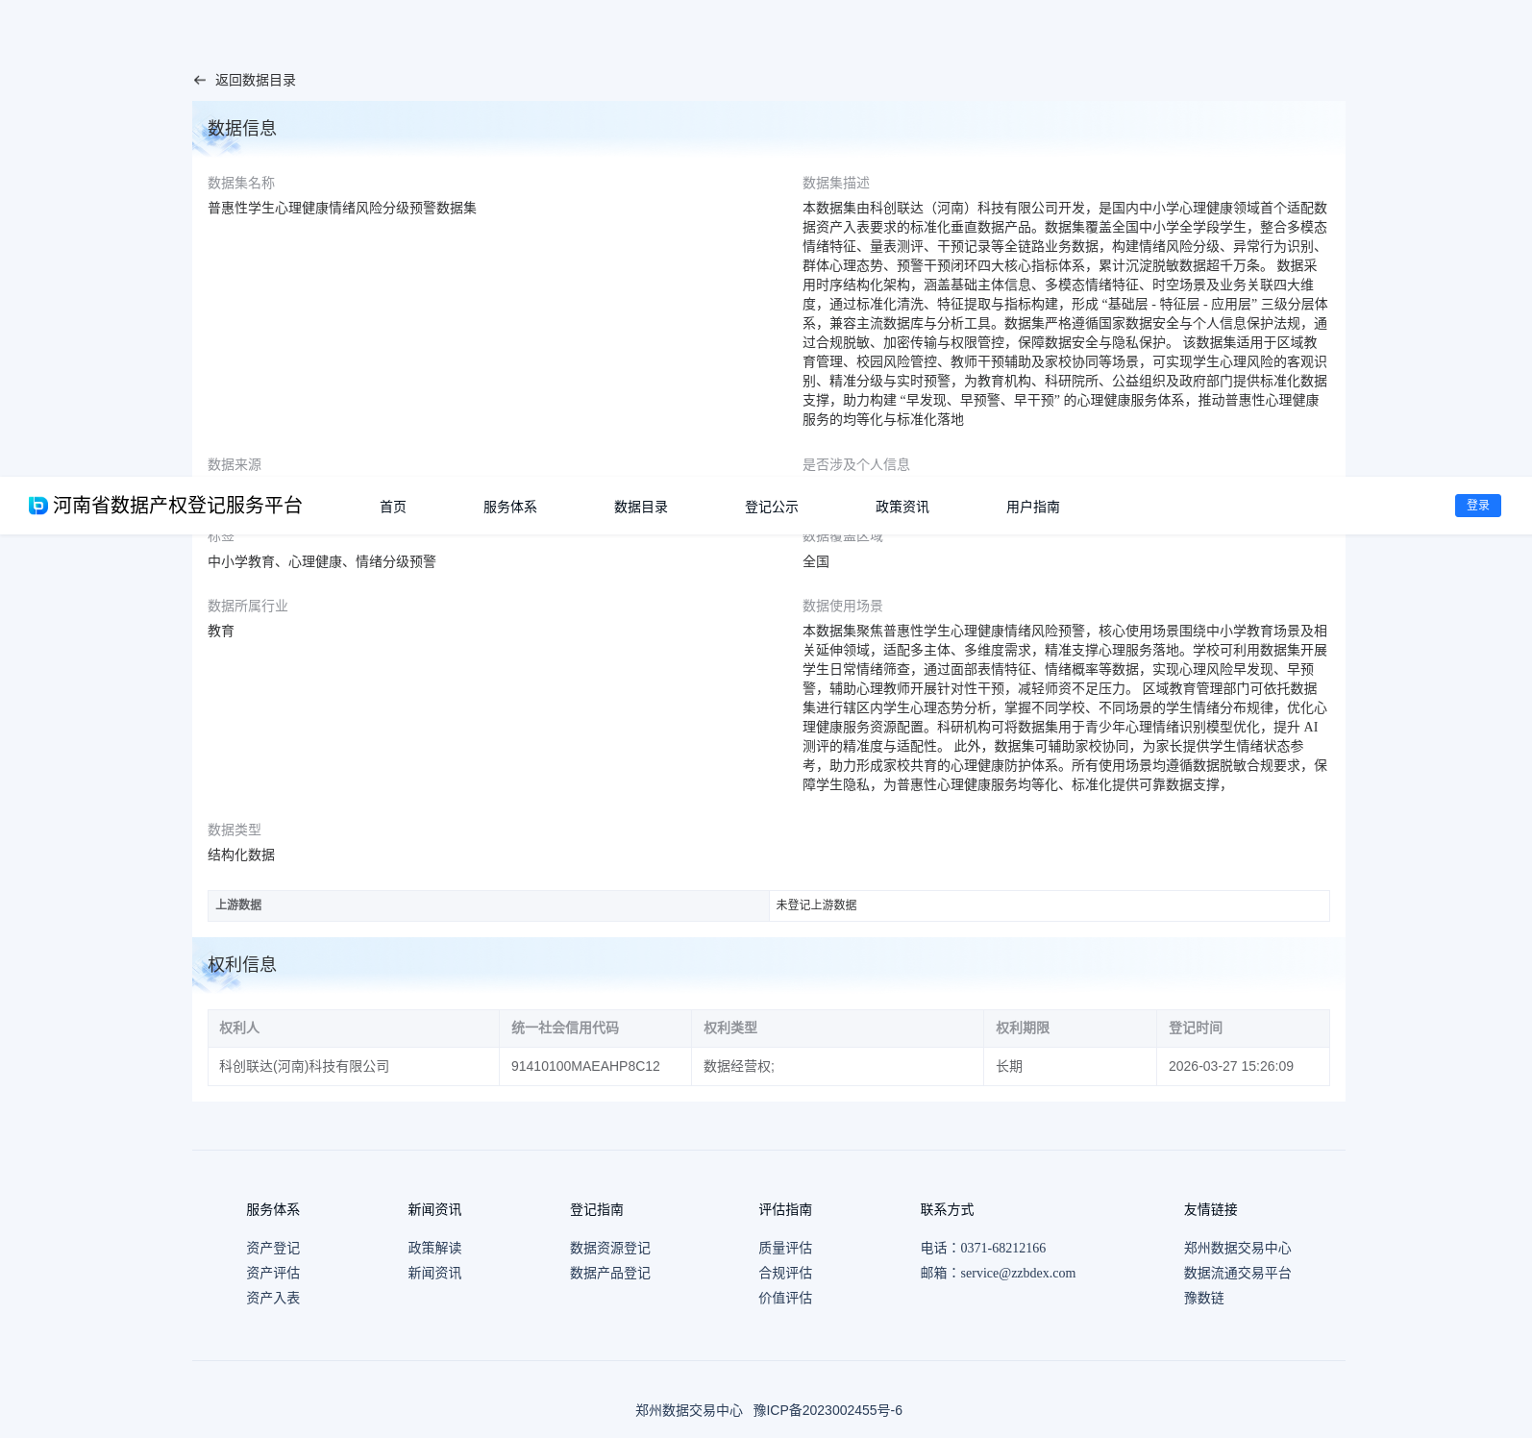Click 数据来源 field label

tap(235, 464)
